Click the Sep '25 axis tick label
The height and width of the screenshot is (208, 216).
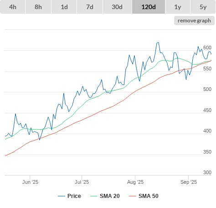tap(189, 182)
